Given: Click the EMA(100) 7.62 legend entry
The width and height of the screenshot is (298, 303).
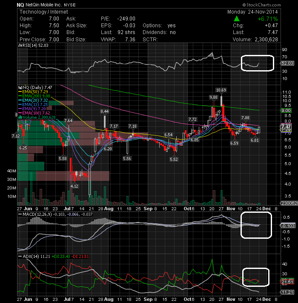Looking at the screenshot, I should click(34, 113).
